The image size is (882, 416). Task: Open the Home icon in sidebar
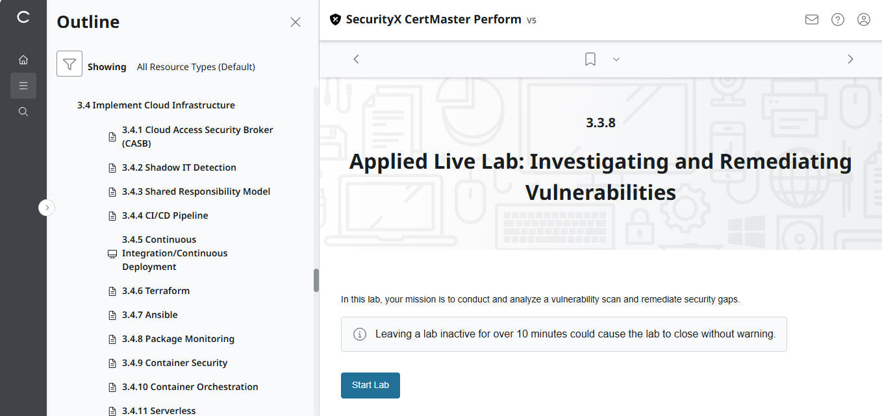(x=23, y=59)
